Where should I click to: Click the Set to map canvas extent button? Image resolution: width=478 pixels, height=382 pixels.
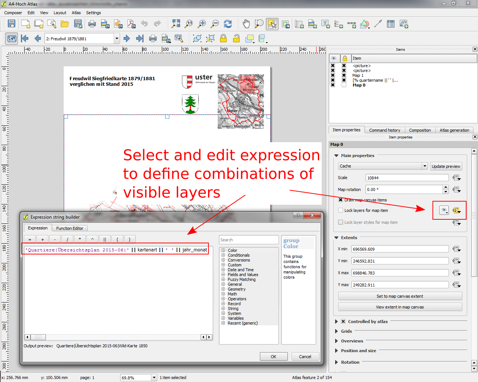pos(400,296)
